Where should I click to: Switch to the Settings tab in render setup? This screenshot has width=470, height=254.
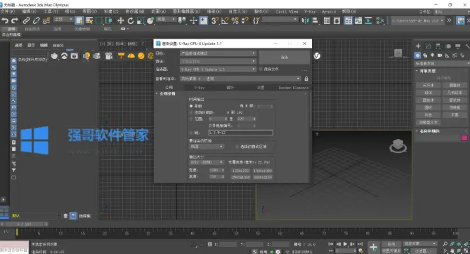[261, 88]
